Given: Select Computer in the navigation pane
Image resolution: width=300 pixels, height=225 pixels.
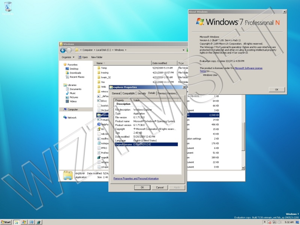Looking at the screenshot, I should (73, 109).
